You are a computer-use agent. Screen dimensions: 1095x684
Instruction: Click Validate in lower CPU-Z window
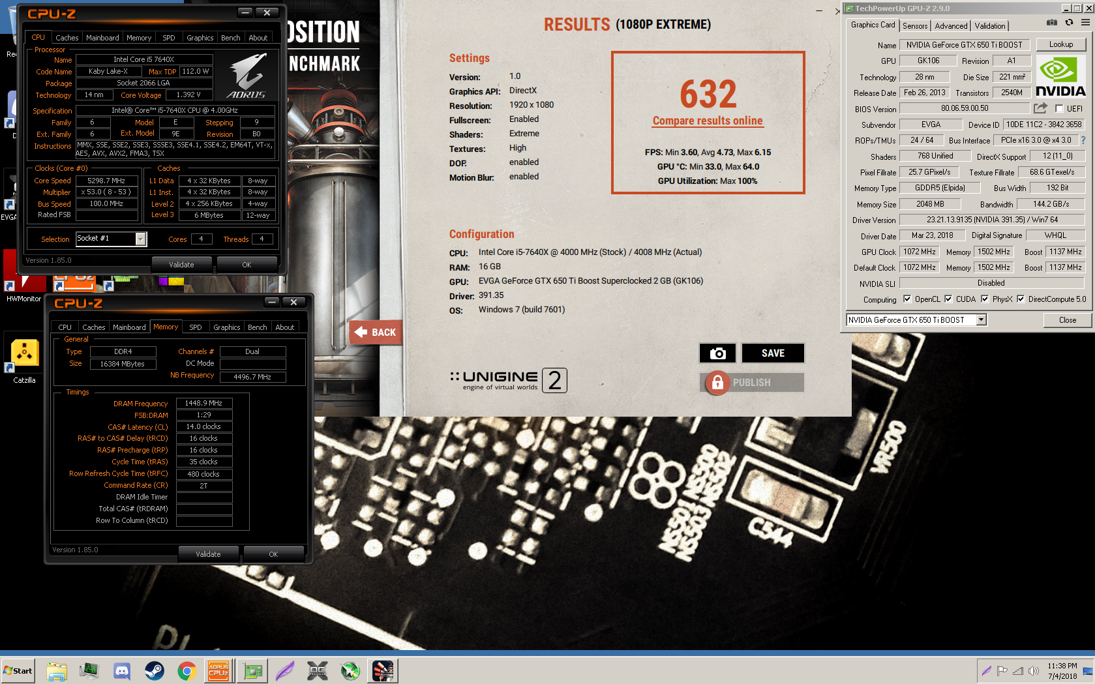[208, 554]
